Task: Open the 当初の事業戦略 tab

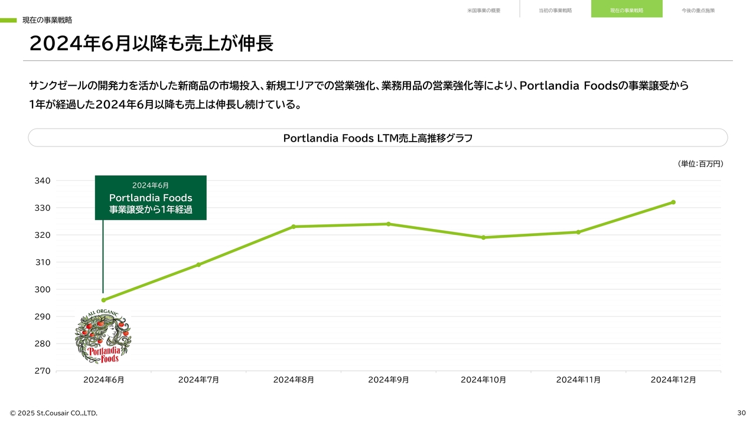Action: (x=555, y=10)
